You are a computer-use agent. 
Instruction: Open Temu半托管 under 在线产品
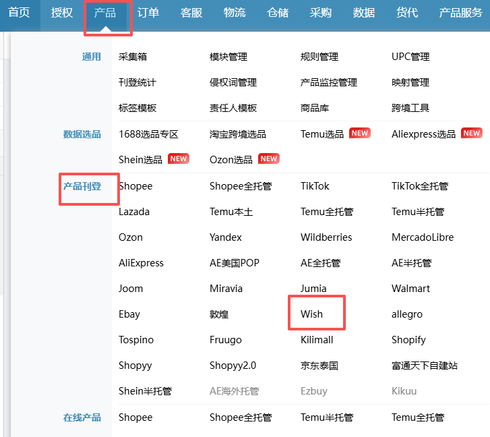pos(327,417)
